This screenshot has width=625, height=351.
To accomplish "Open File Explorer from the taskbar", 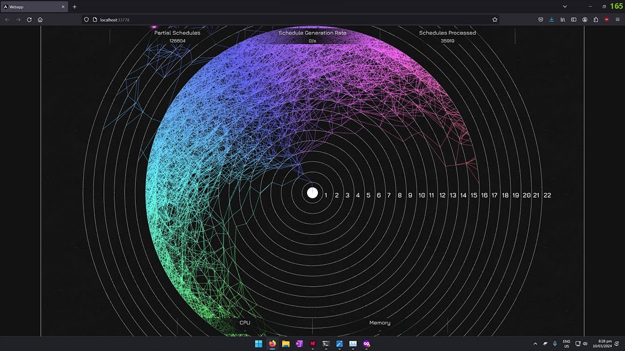I will pyautogui.click(x=286, y=344).
